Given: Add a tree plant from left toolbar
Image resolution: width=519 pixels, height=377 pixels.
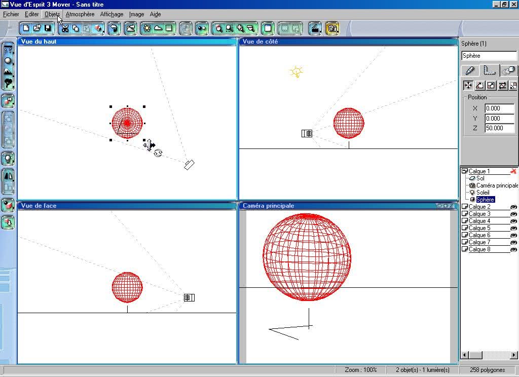Looking at the screenshot, I should click(8, 83).
